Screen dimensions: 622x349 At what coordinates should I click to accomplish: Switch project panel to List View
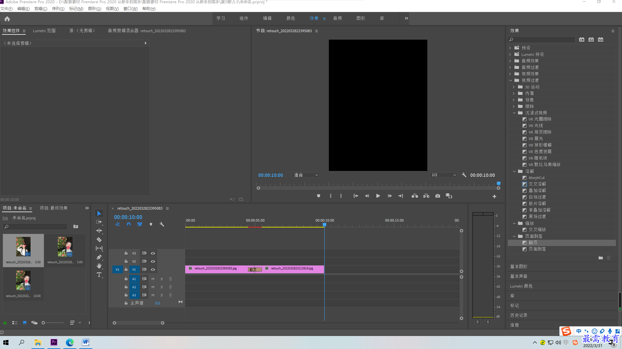click(x=15, y=323)
